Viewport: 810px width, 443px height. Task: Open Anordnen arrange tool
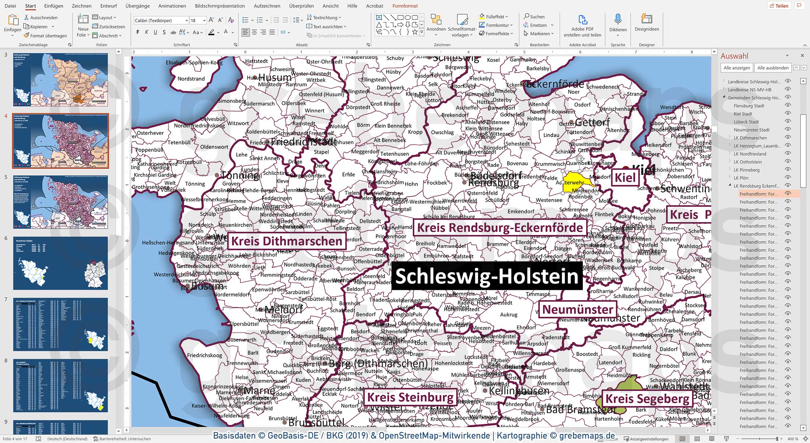click(x=436, y=25)
